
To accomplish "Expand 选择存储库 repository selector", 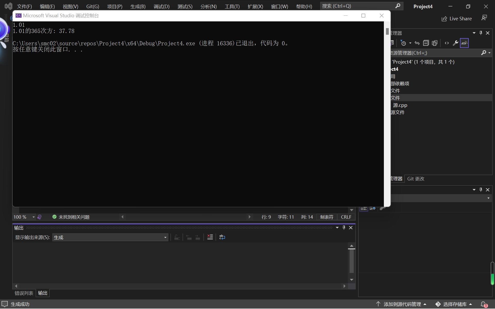I will (x=455, y=304).
